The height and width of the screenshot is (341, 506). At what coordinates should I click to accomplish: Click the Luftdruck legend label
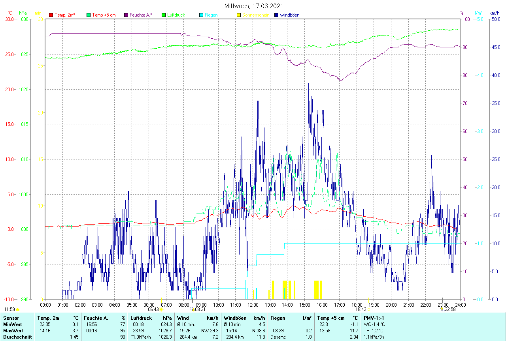(x=176, y=15)
